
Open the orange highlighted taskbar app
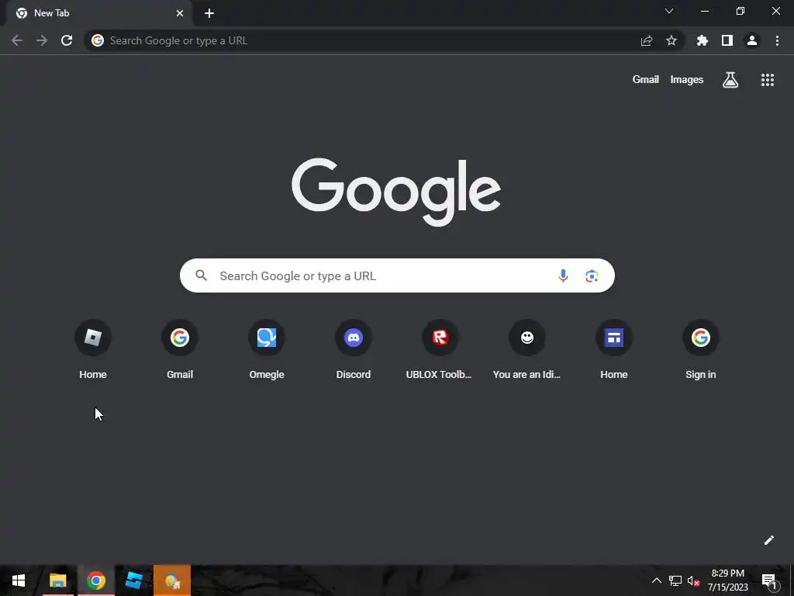(x=172, y=580)
